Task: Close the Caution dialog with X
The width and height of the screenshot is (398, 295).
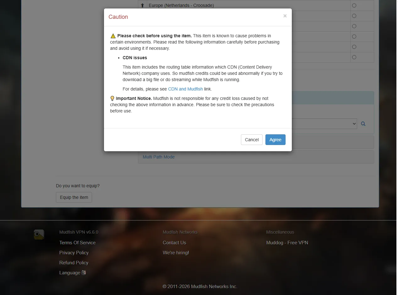Action: point(285,16)
